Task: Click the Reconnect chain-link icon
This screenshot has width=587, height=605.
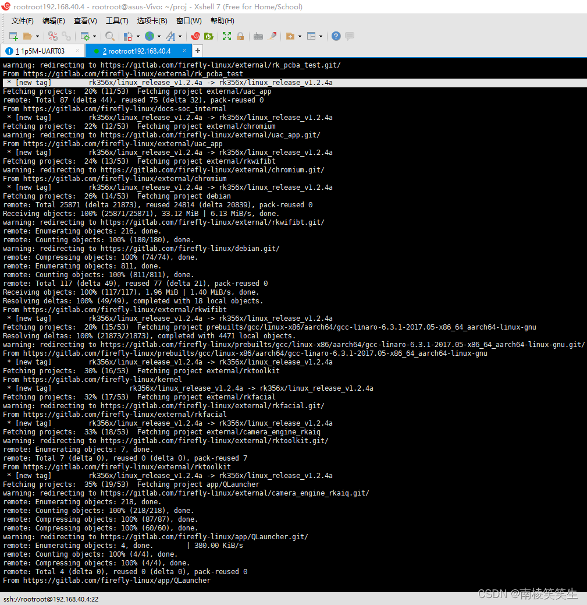Action: [x=66, y=36]
